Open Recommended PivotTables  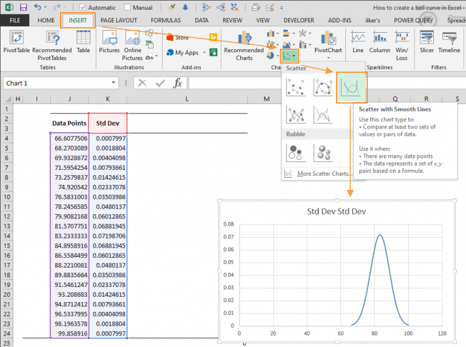(52, 45)
